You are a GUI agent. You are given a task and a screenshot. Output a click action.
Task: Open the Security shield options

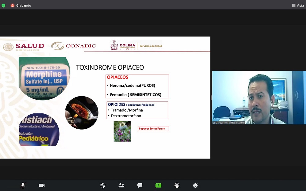[103, 185]
